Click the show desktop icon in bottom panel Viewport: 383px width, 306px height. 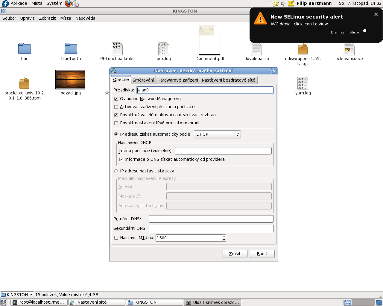coord(4,302)
